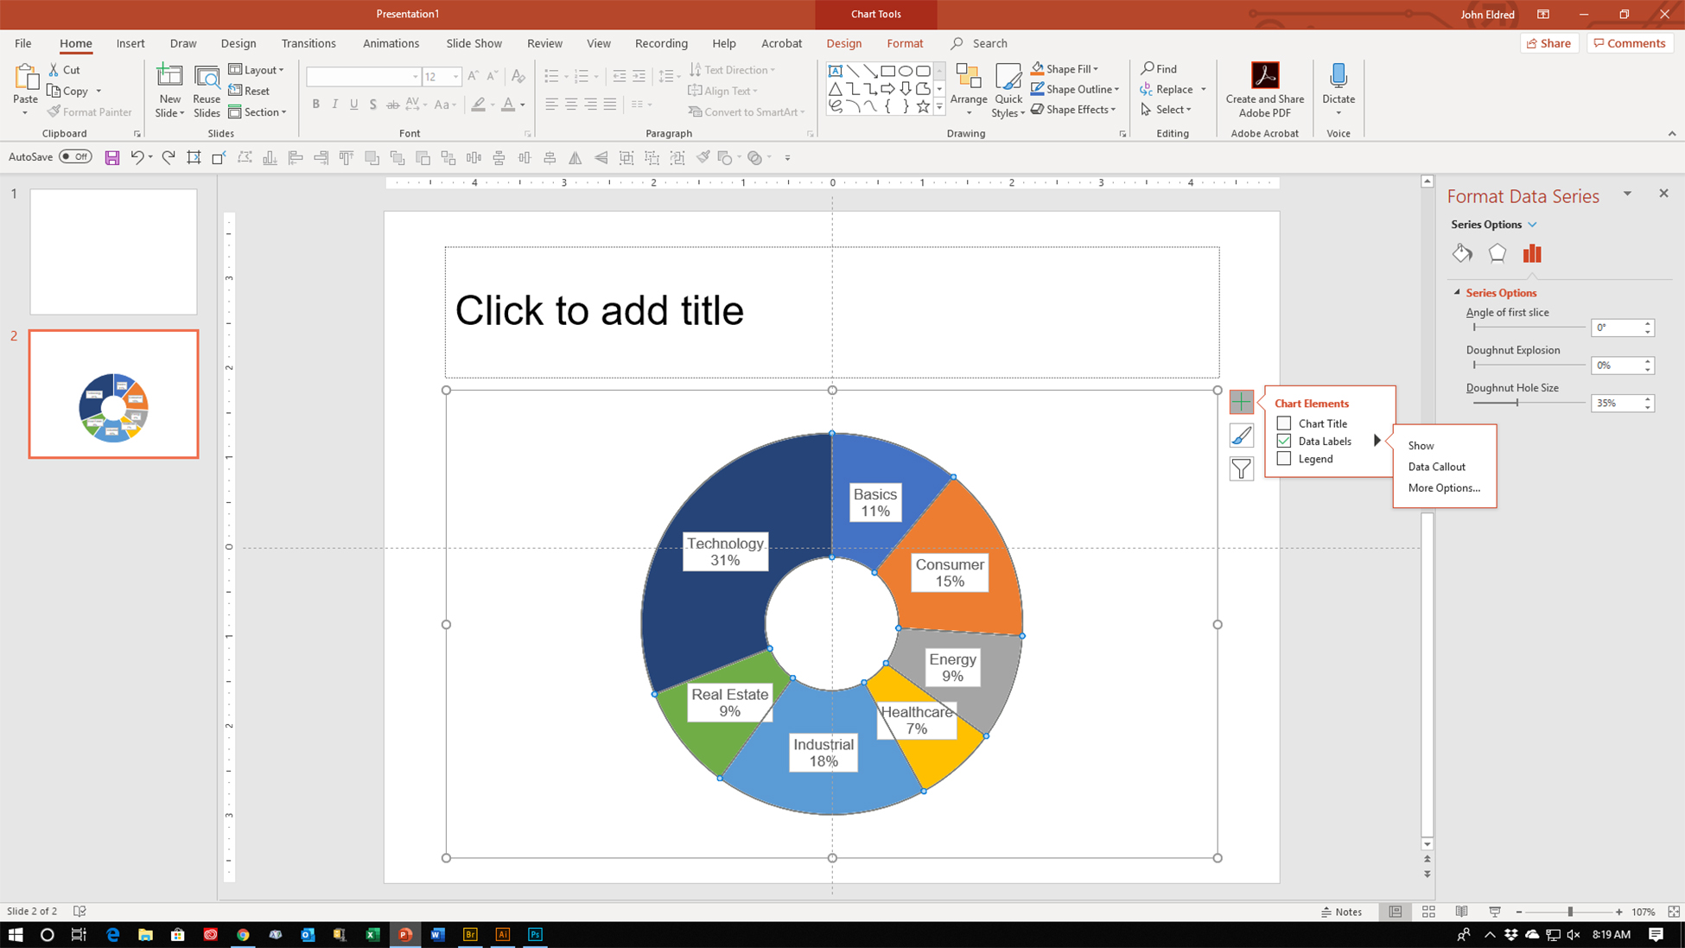Open the Layout dropdown
The image size is (1685, 948).
coord(257,70)
